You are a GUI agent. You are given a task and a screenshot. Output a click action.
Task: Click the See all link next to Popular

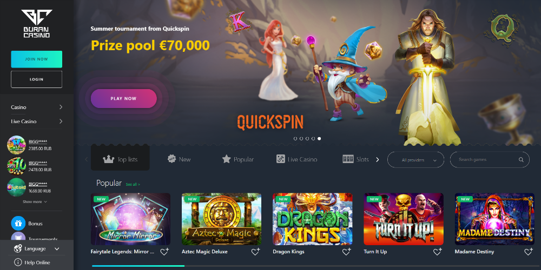click(x=133, y=185)
